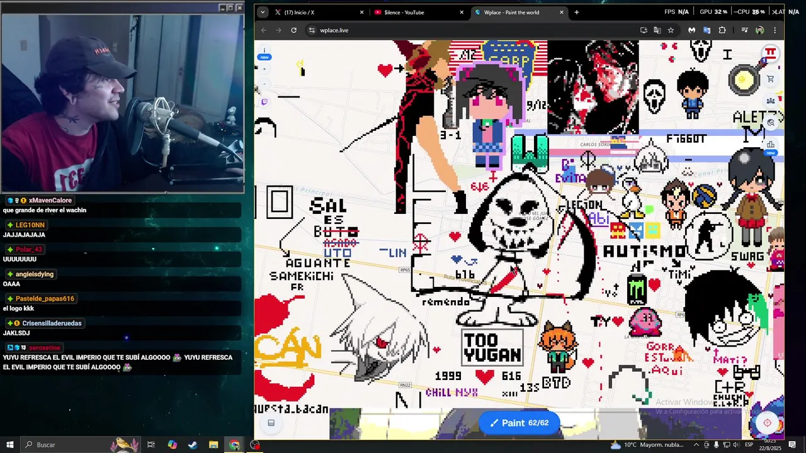806x453 pixels.
Task: Toggle the art overlay icon near Paint
Action: pyautogui.click(x=271, y=423)
